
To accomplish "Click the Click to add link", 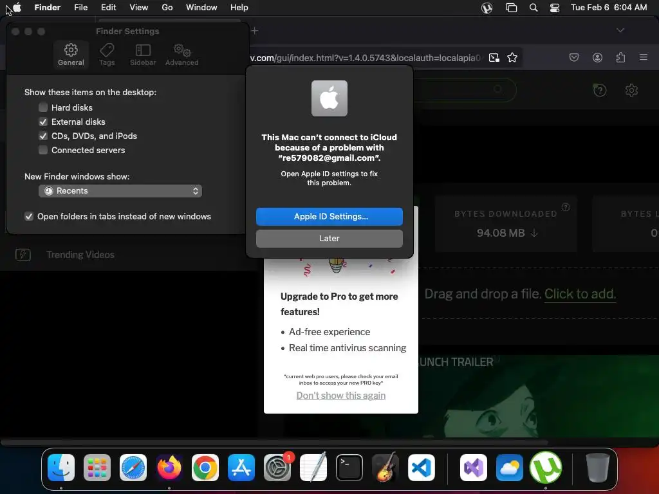I will coord(580,293).
